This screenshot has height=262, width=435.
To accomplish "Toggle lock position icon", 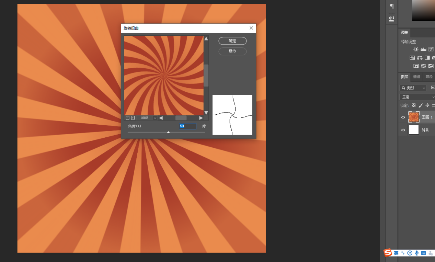I will [x=427, y=105].
